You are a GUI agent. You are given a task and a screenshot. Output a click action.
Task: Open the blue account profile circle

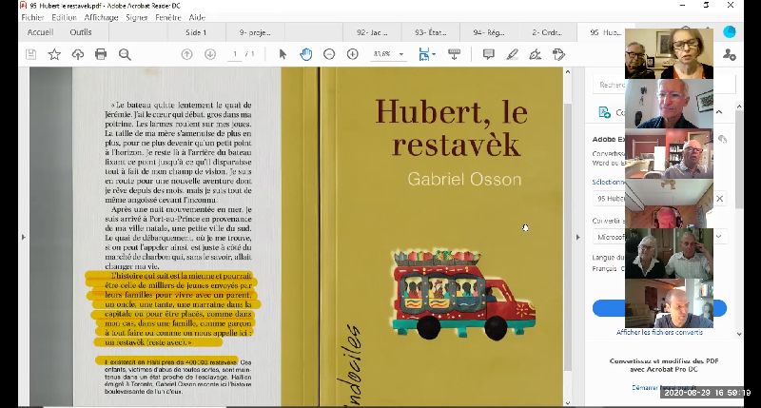click(x=729, y=32)
